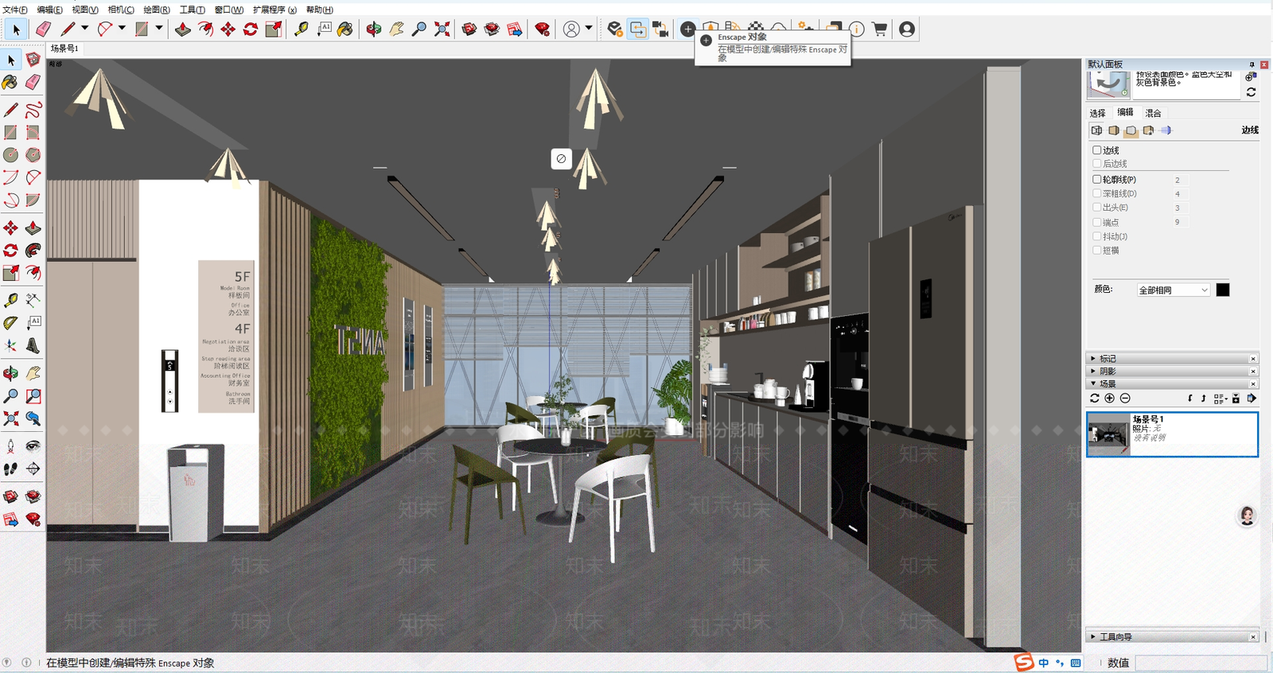1273x673 pixels.
Task: Select the Eraser tool in top toolbar
Action: [x=43, y=29]
